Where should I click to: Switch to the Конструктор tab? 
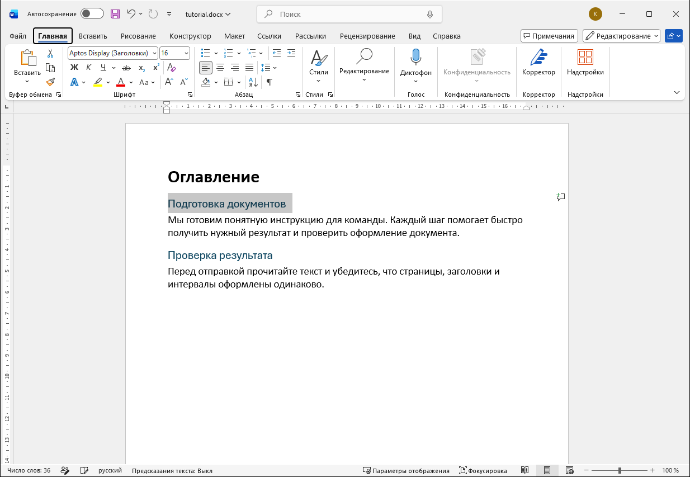pos(190,36)
